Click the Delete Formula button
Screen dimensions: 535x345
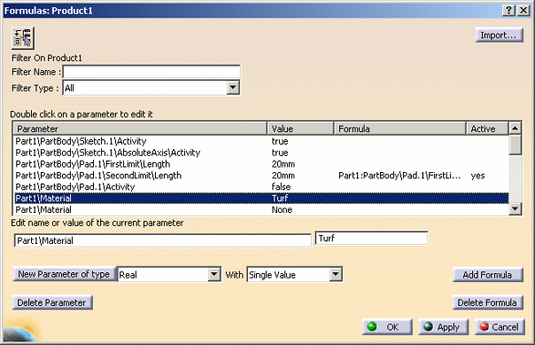[487, 302]
